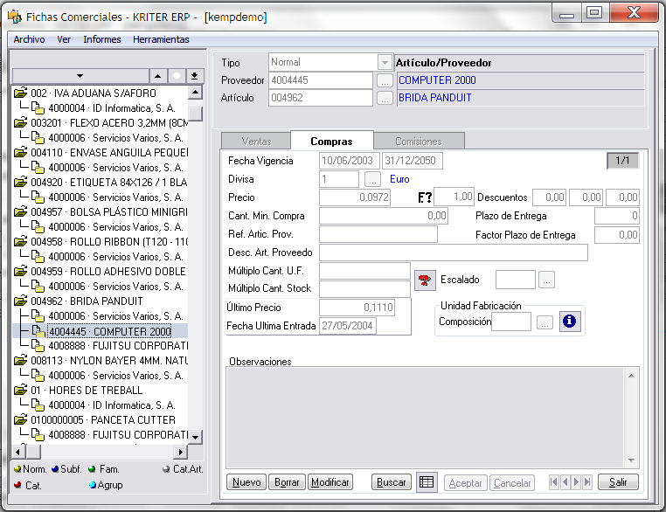Click the red question mark icon near Escalado
The height and width of the screenshot is (512, 666).
click(425, 280)
